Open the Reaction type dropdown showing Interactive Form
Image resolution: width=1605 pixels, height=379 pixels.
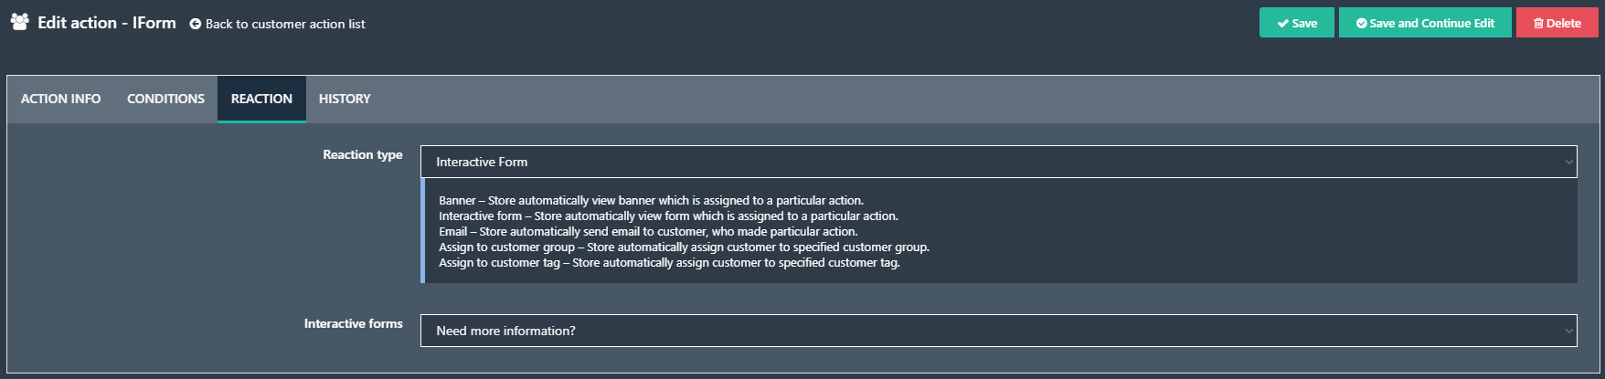[x=998, y=162]
